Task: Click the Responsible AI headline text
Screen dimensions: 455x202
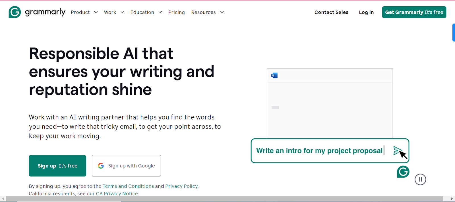Action: pos(121,71)
